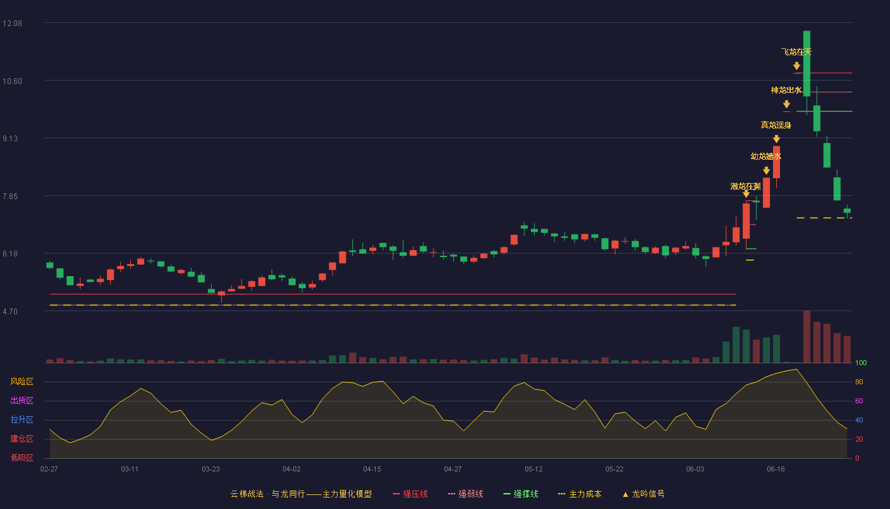
Task: Click the 05-22 date label
Action: (x=614, y=469)
